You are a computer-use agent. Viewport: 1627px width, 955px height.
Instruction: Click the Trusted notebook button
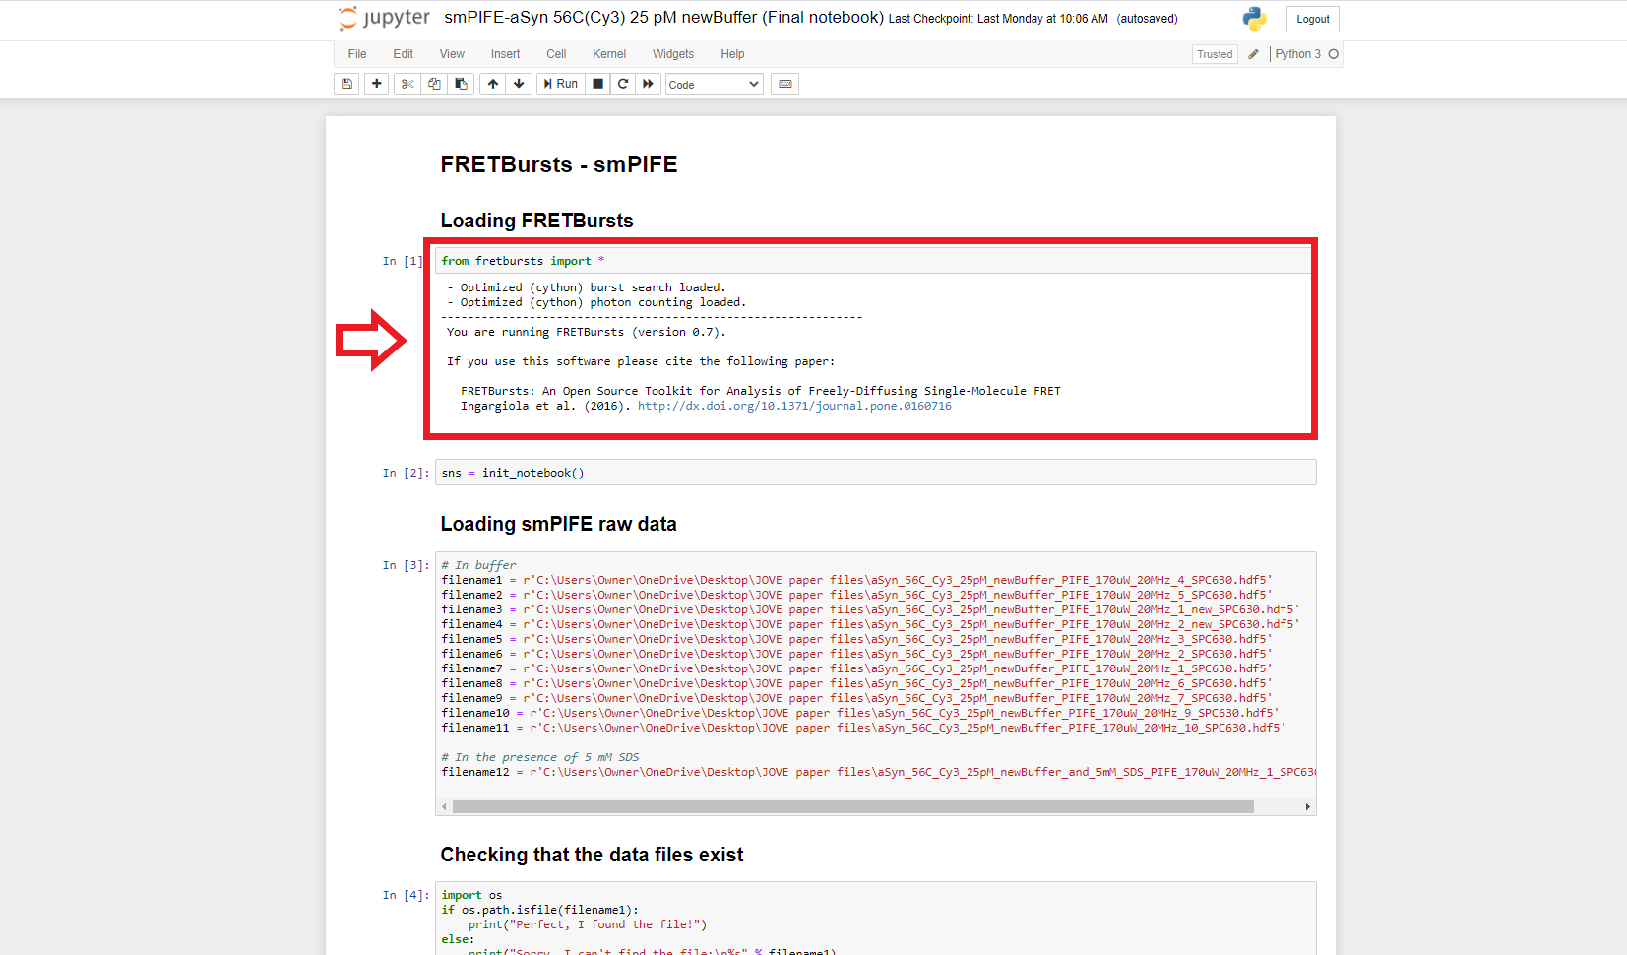(1215, 54)
